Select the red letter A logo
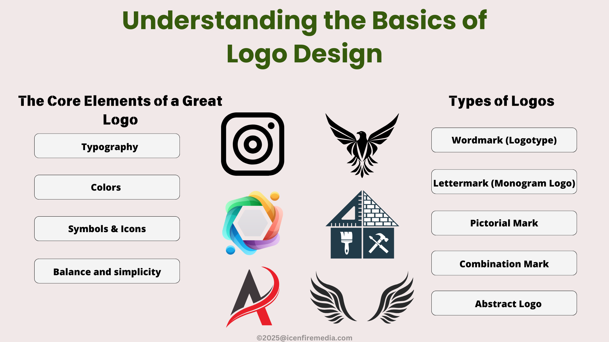This screenshot has width=609, height=342. point(253,297)
